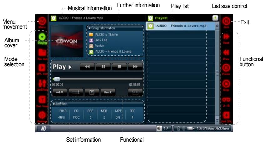This screenshot has width=264, height=143.
Task: Toggle the boundary arrow-X button
Action: click(x=60, y=92)
